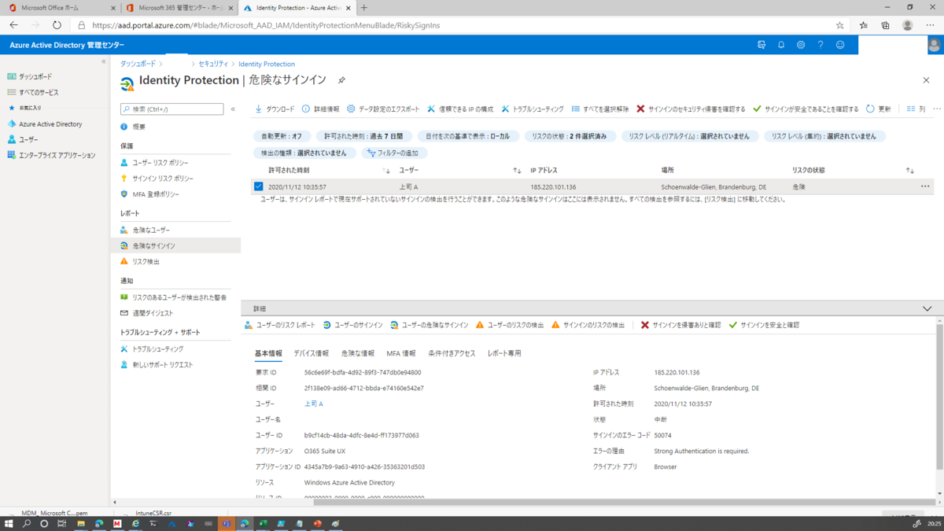Click フィルターの追加 button
Image resolution: width=944 pixels, height=531 pixels.
[393, 153]
